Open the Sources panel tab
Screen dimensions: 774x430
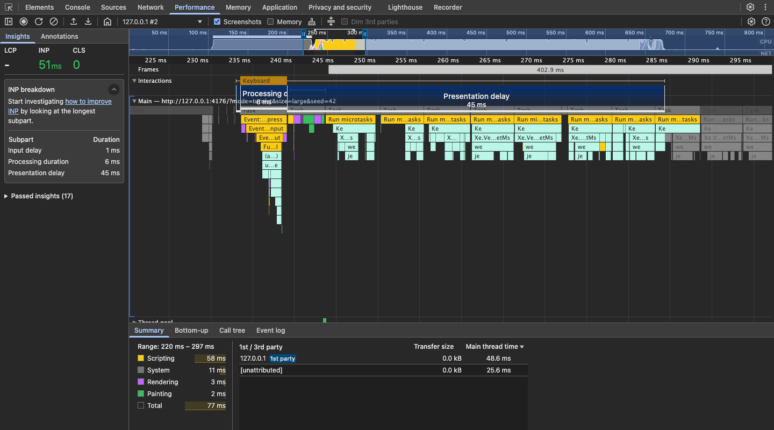point(113,8)
